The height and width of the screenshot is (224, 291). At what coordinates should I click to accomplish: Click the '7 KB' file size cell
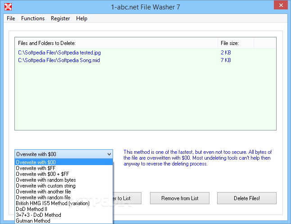(226, 60)
